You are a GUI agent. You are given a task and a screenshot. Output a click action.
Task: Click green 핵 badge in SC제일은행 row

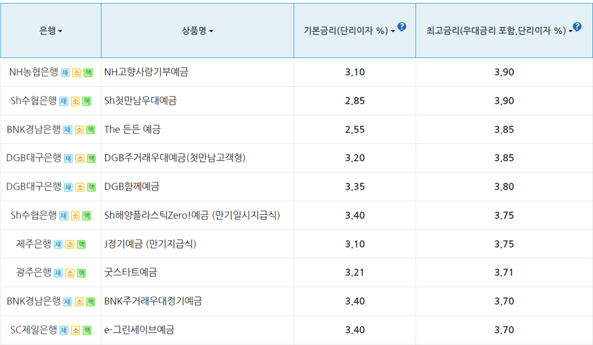[x=86, y=331]
